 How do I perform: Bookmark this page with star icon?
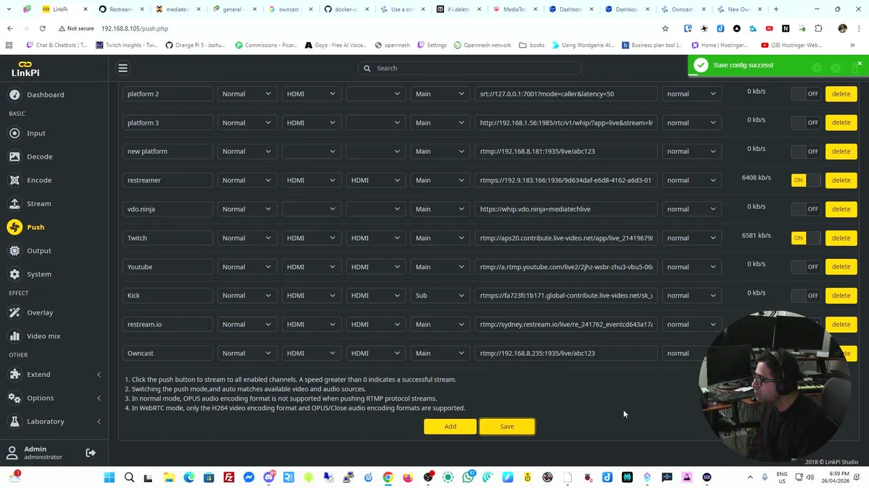click(x=665, y=28)
